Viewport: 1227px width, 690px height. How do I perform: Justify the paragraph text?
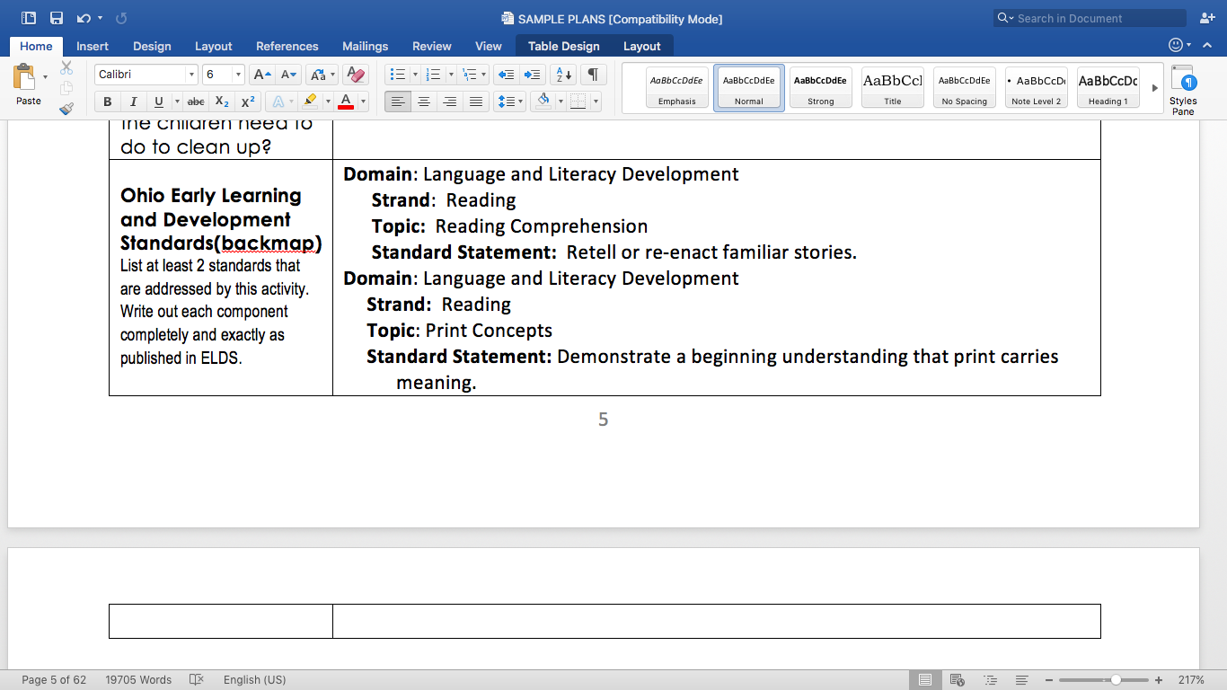476,102
